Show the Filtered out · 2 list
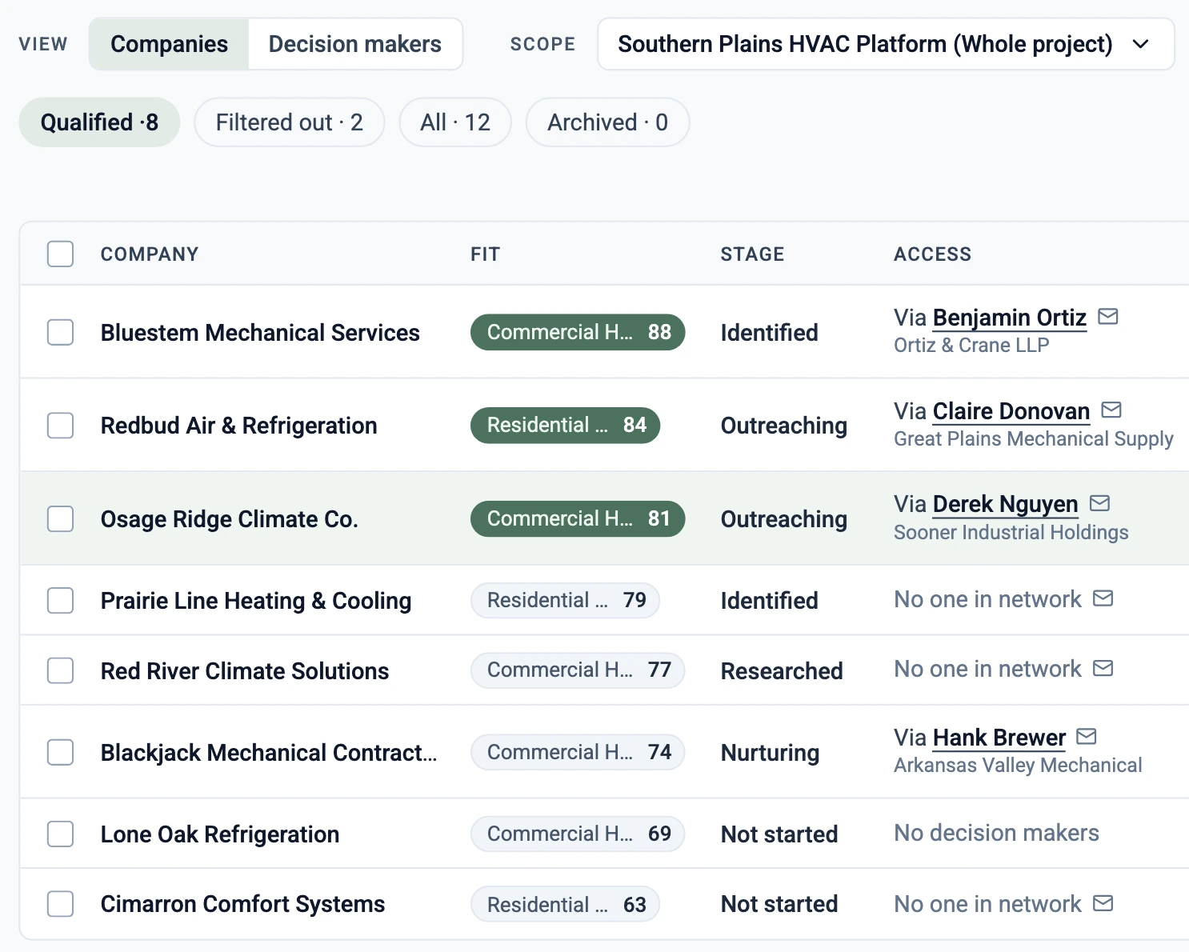Screen dimensions: 1189x952 click(290, 122)
